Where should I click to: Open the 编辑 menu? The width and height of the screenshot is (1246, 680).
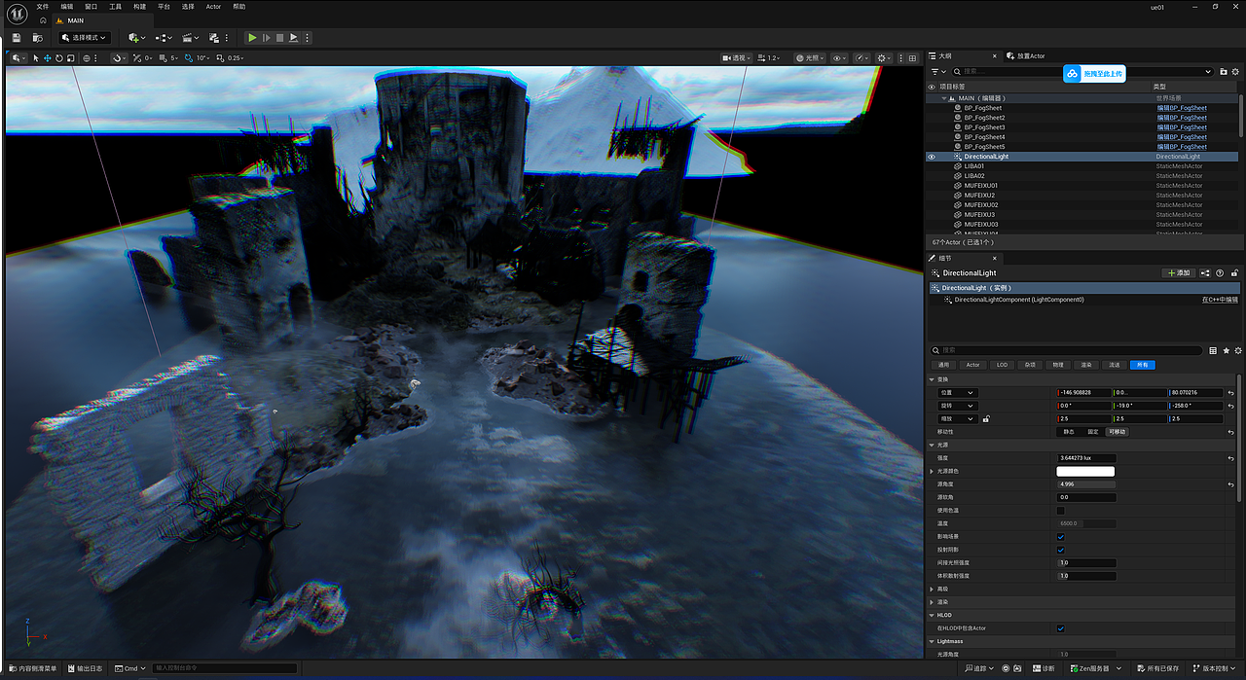click(66, 6)
